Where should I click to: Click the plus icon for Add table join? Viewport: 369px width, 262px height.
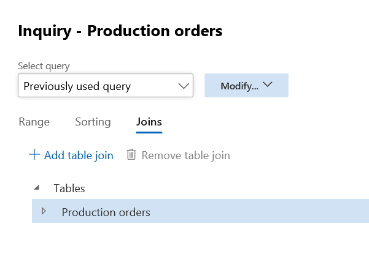pyautogui.click(x=34, y=155)
